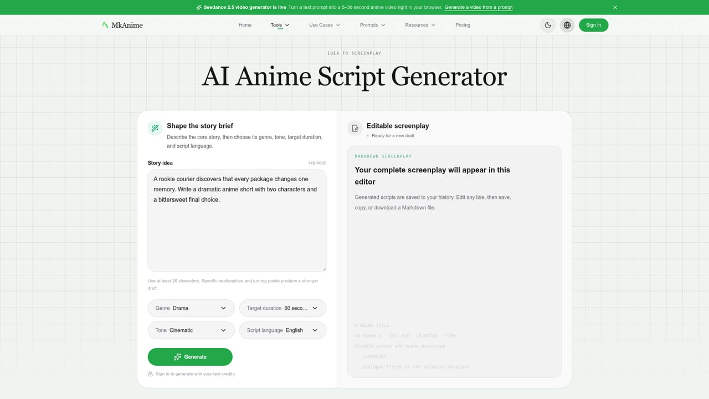Open the Tone Cinematic dropdown
709x399 pixels.
(x=191, y=330)
